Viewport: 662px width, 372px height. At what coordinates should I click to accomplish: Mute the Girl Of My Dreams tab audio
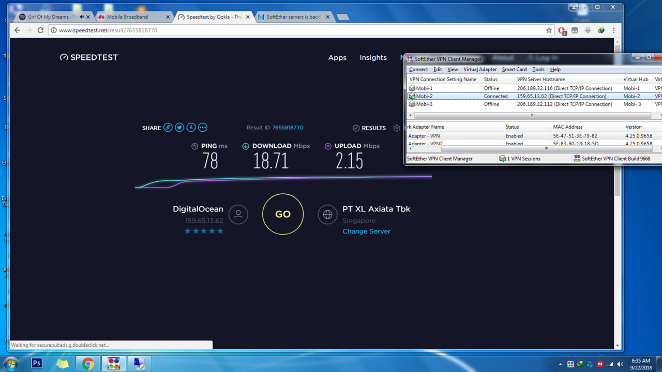point(82,17)
